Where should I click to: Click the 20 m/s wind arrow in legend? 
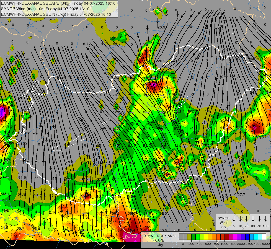tap(247, 218)
